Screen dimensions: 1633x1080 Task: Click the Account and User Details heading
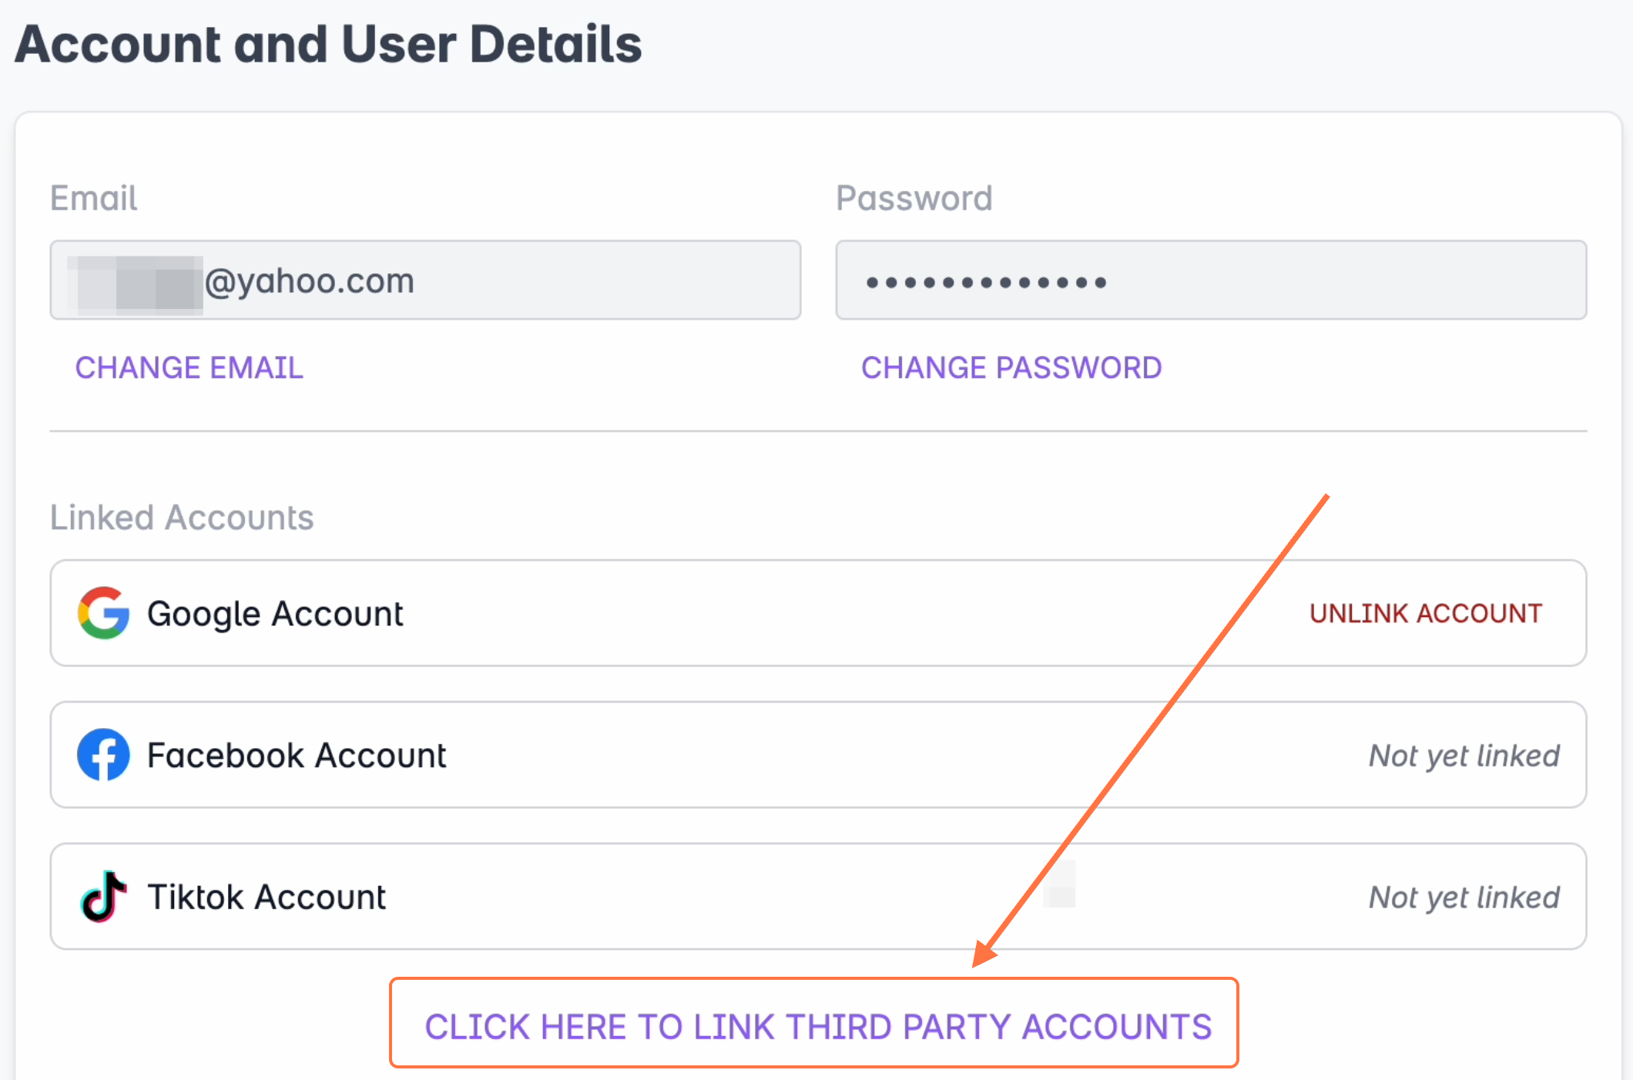point(328,44)
